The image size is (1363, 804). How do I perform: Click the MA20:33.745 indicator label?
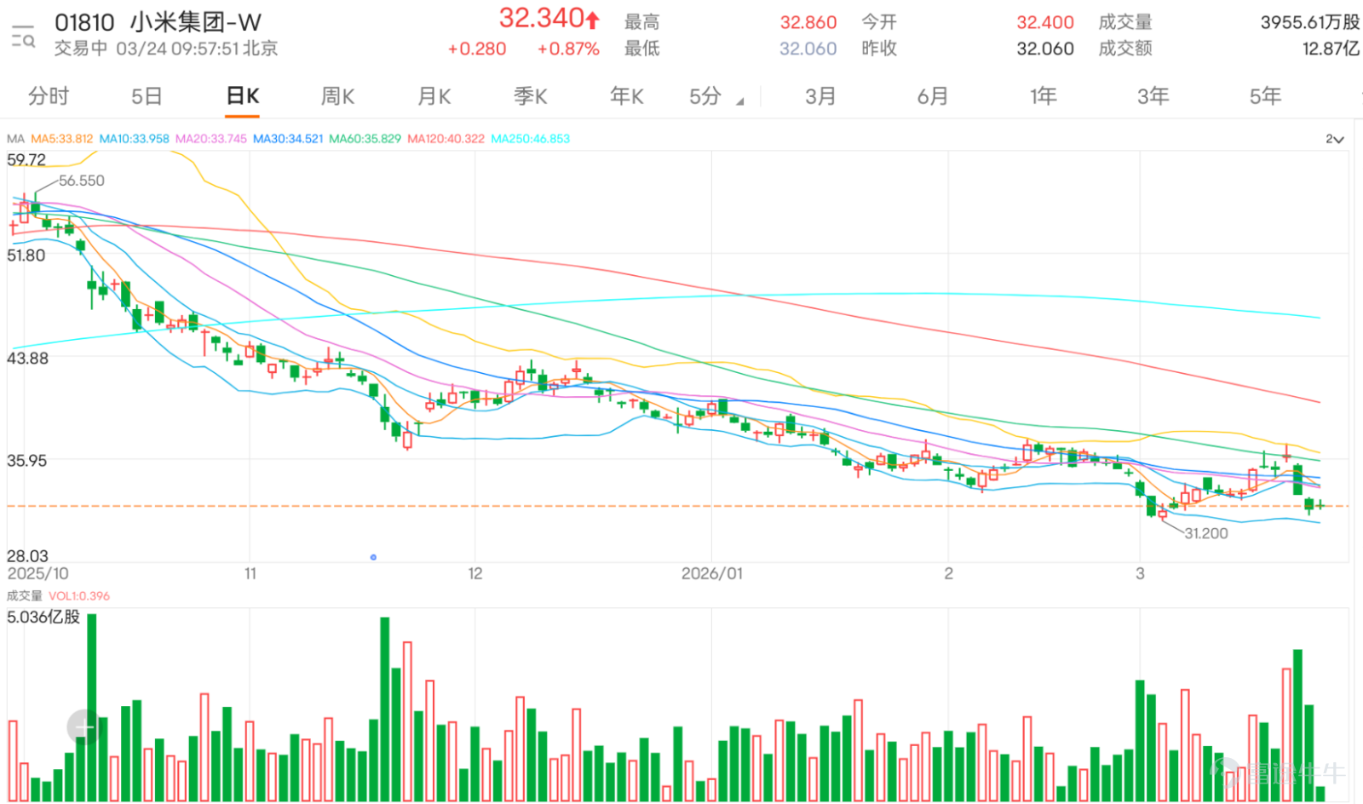tap(210, 139)
